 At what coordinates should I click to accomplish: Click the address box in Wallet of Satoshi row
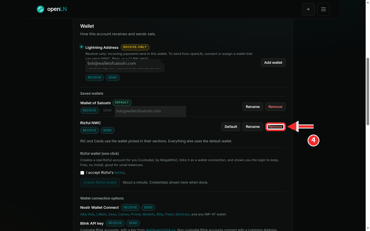tap(150, 111)
